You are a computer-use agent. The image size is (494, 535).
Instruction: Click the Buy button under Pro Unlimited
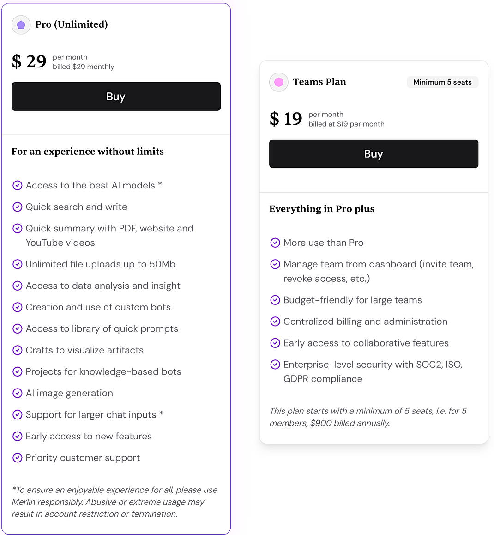click(116, 97)
